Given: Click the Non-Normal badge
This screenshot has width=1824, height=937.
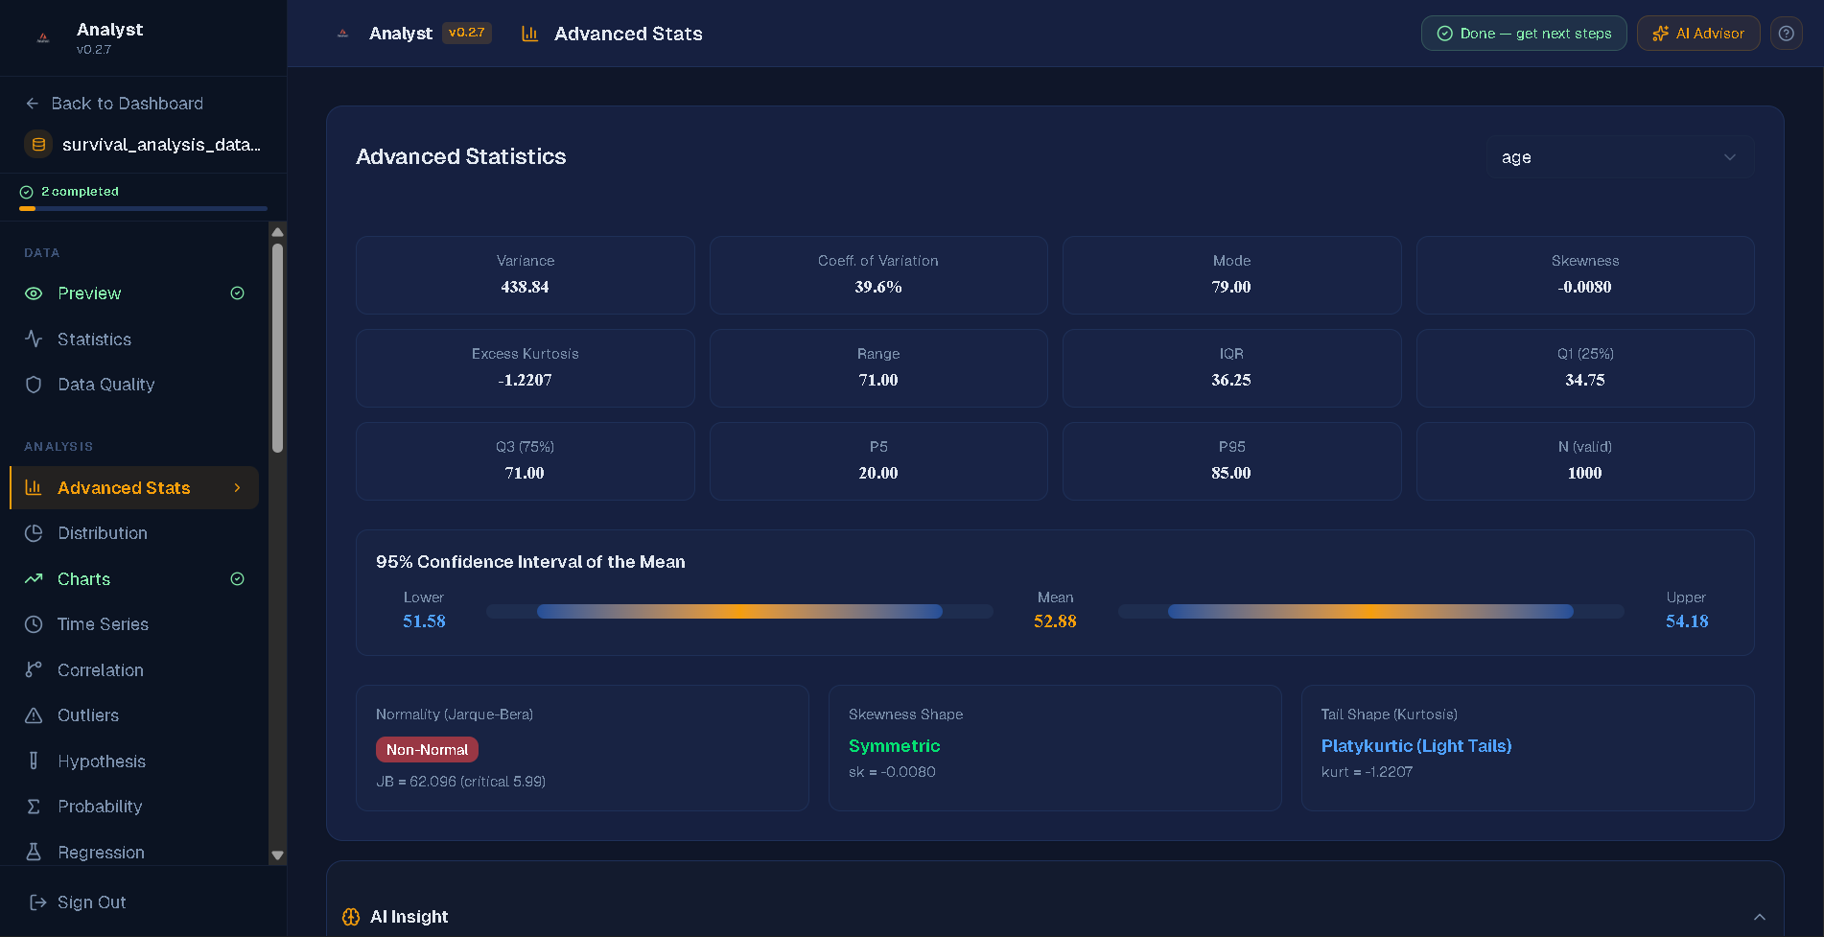Looking at the screenshot, I should (x=427, y=750).
